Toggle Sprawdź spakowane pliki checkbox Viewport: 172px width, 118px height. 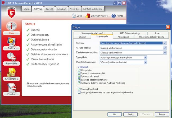click(x=79, y=73)
